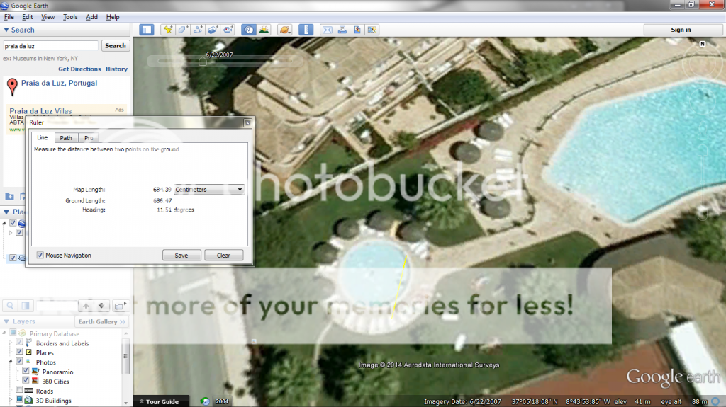Uncheck the 360 Cities layer checkbox
Image resolution: width=726 pixels, height=407 pixels.
pyautogui.click(x=26, y=381)
